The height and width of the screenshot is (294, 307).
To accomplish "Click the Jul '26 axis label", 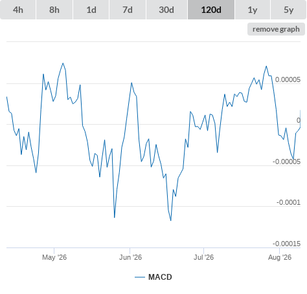I will 203,257.
